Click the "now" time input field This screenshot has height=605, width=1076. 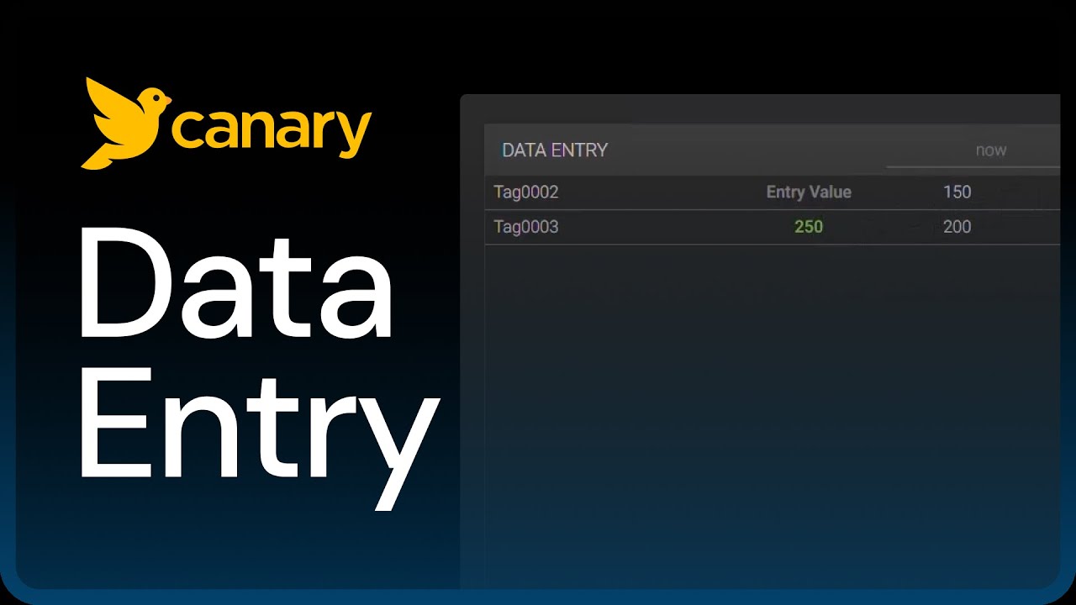[973, 150]
